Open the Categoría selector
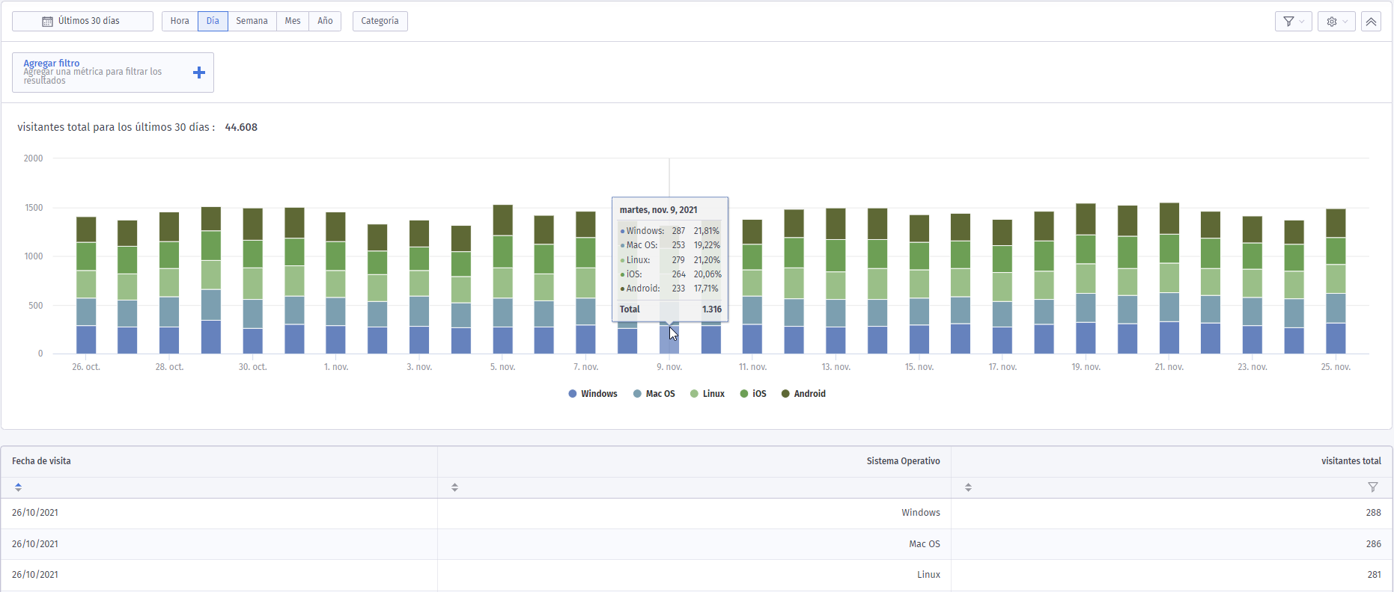The width and height of the screenshot is (1394, 592). click(380, 21)
